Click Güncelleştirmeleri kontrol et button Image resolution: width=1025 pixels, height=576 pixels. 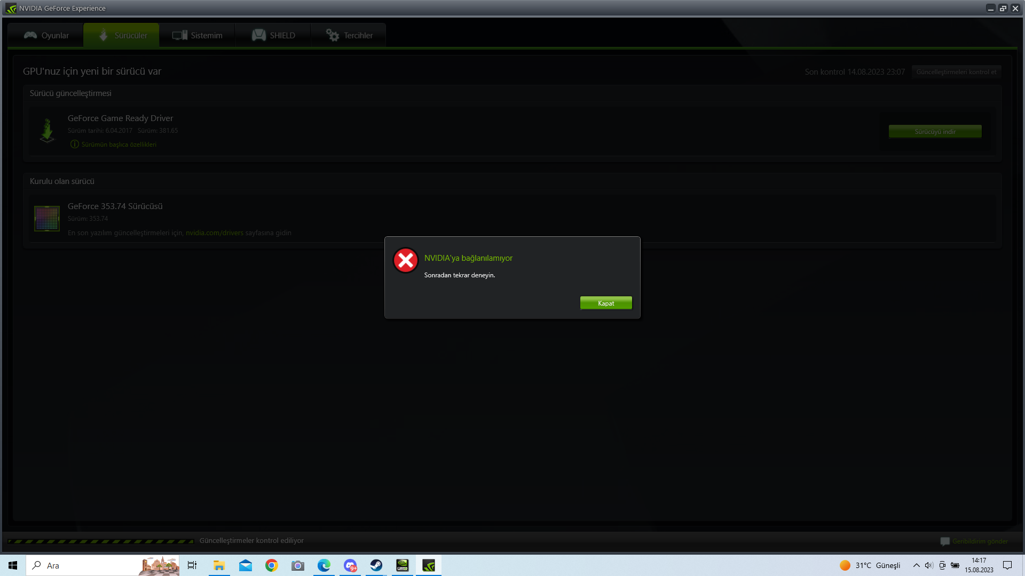click(956, 72)
